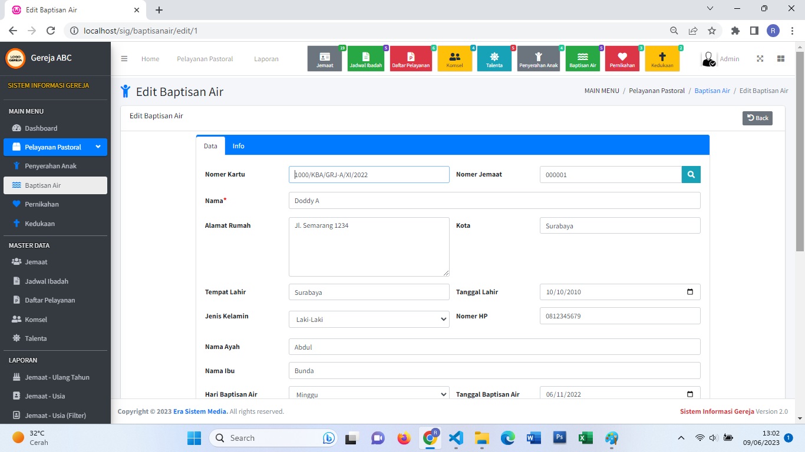Click the search icon beside Nomer Jemaat
Image resolution: width=805 pixels, height=452 pixels.
click(x=691, y=175)
